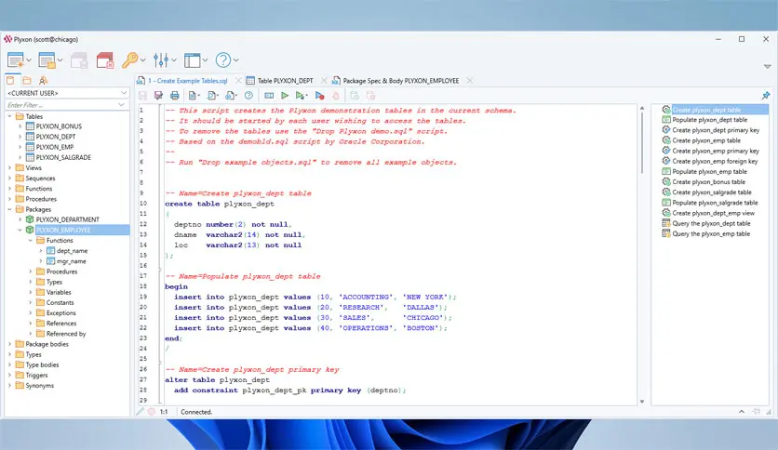This screenshot has height=450, width=778.
Task: Select step Create plyxon_bonus table
Action: coord(708,182)
